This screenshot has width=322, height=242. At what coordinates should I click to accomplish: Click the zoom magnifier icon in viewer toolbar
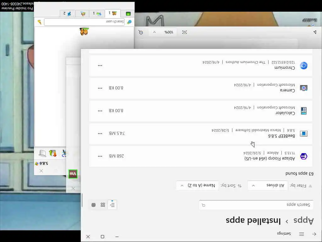tap(141, 32)
